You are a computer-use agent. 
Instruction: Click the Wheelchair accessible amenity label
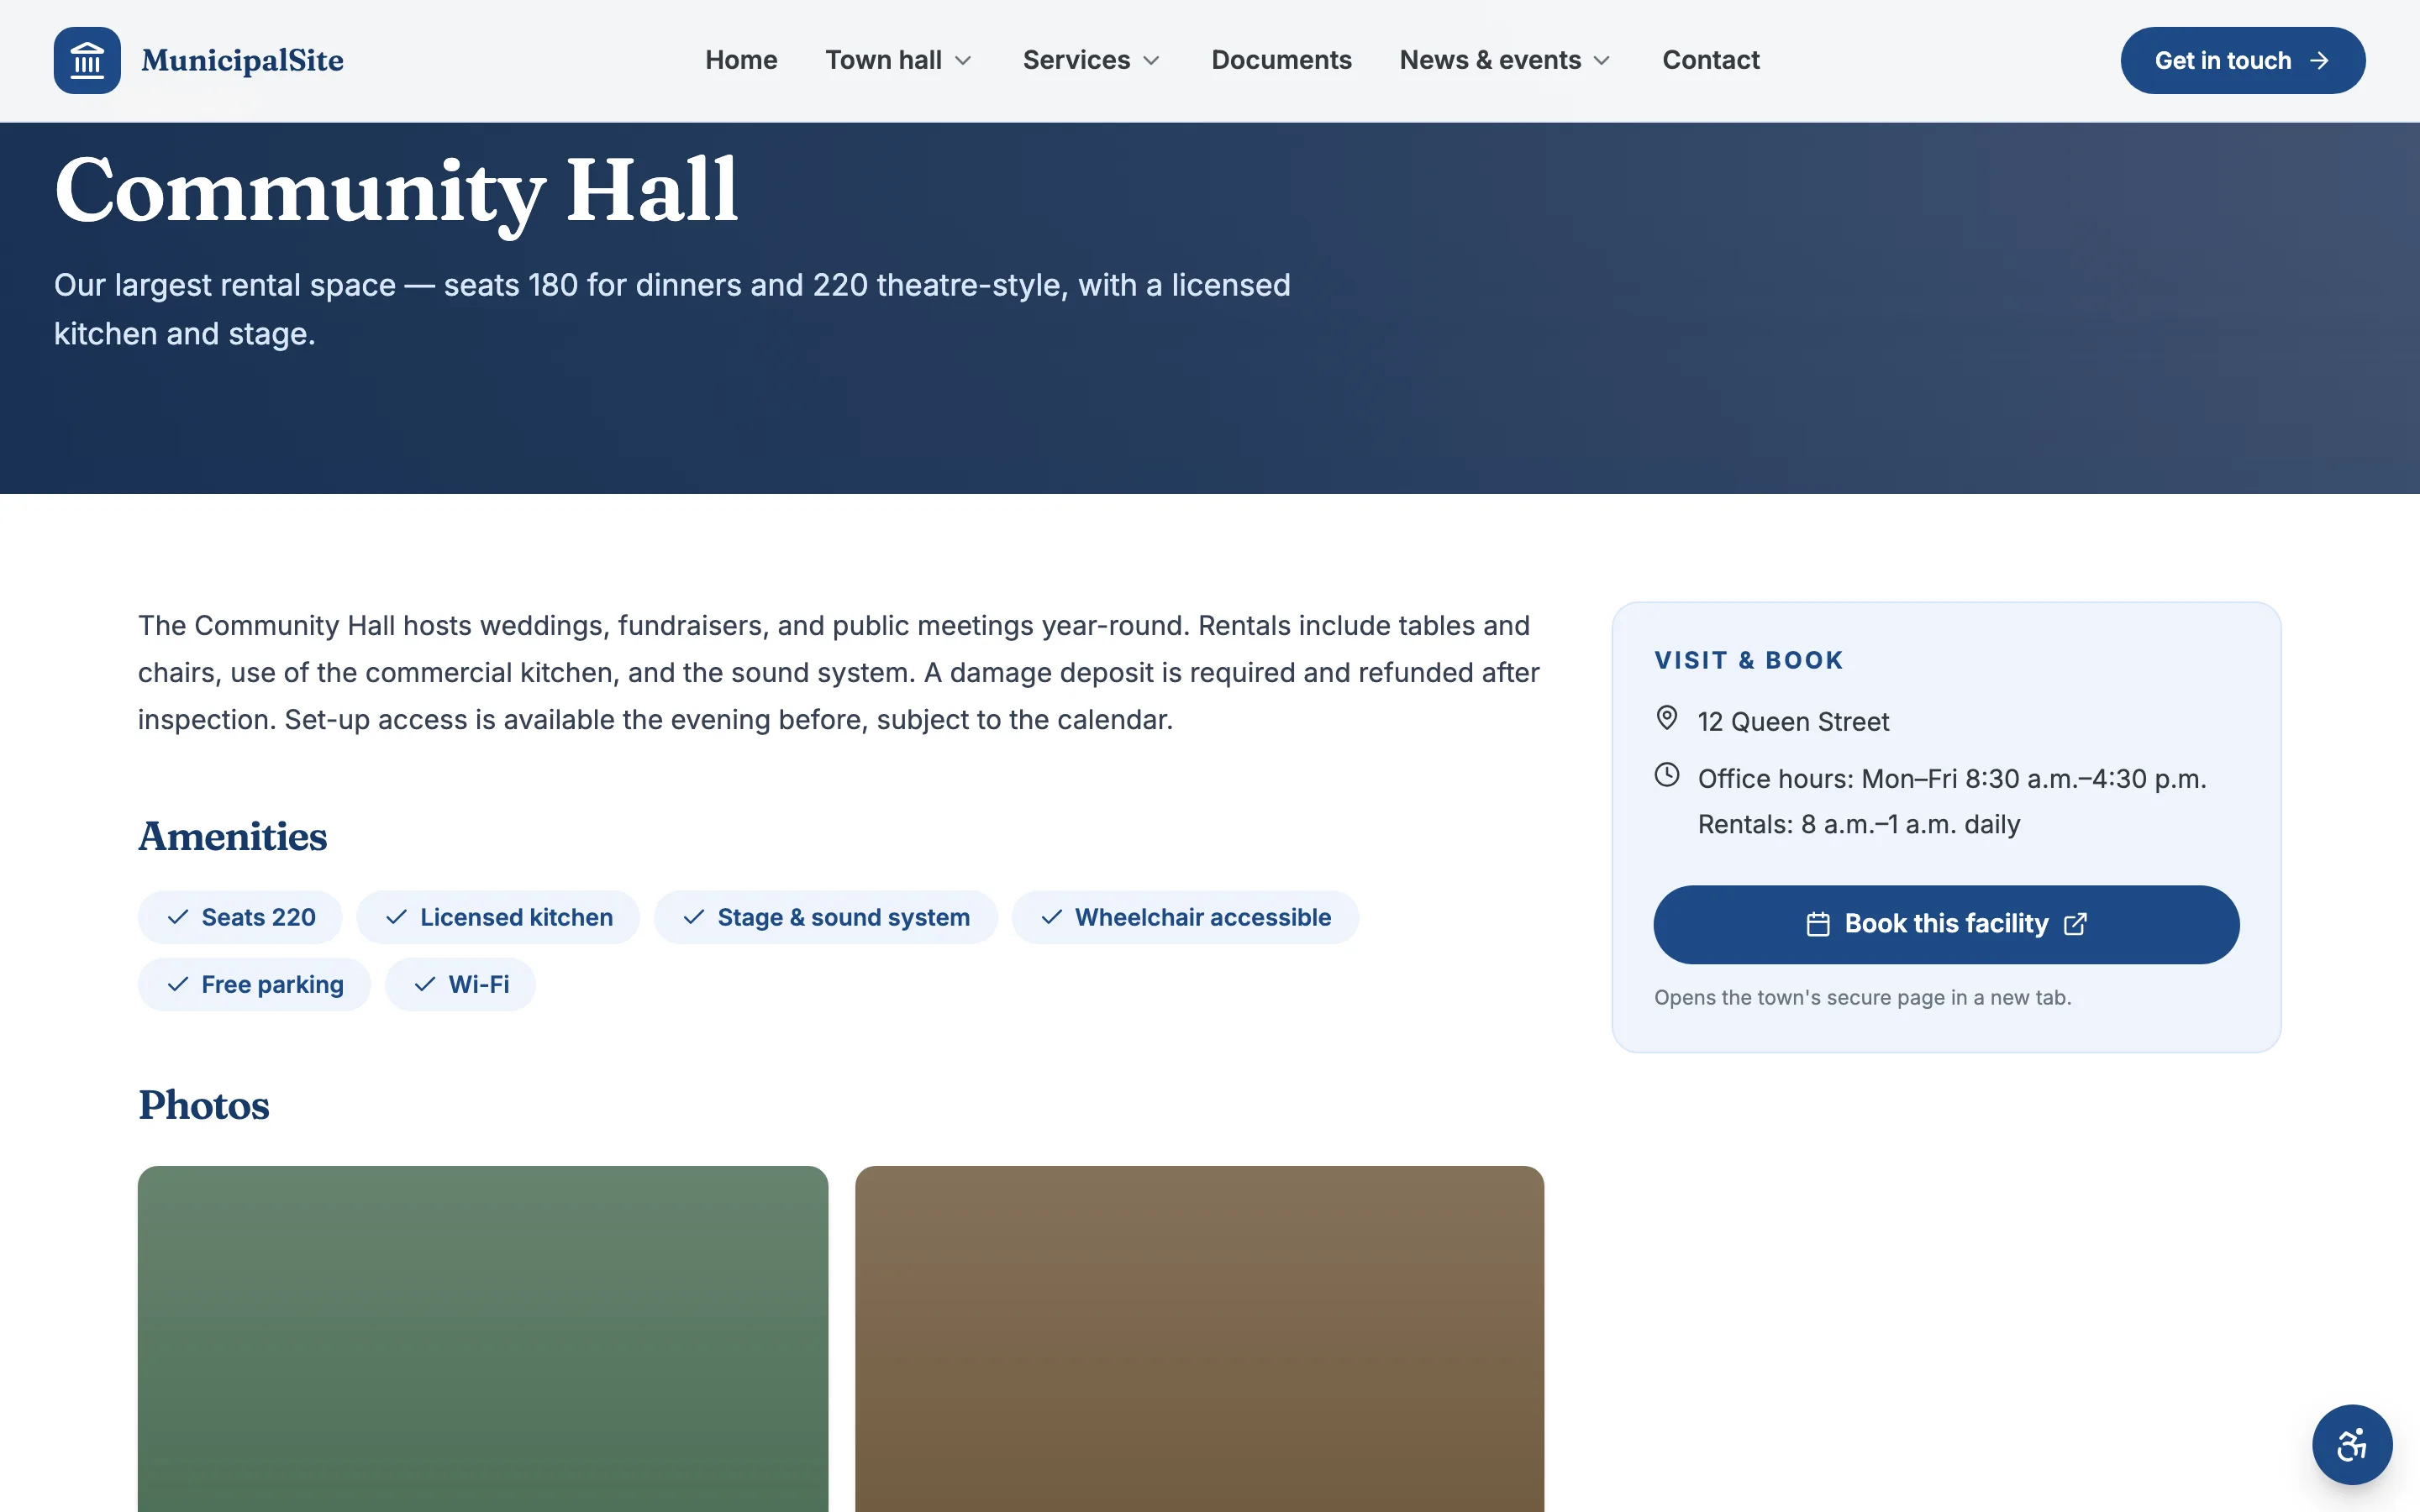click(x=1203, y=917)
